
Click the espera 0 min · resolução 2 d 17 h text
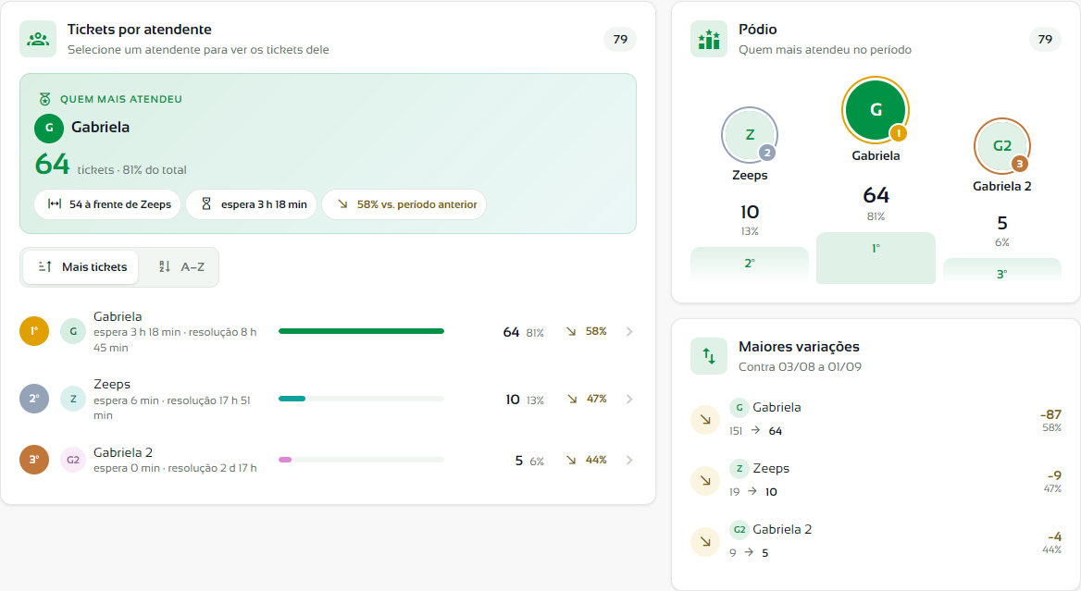coord(175,468)
